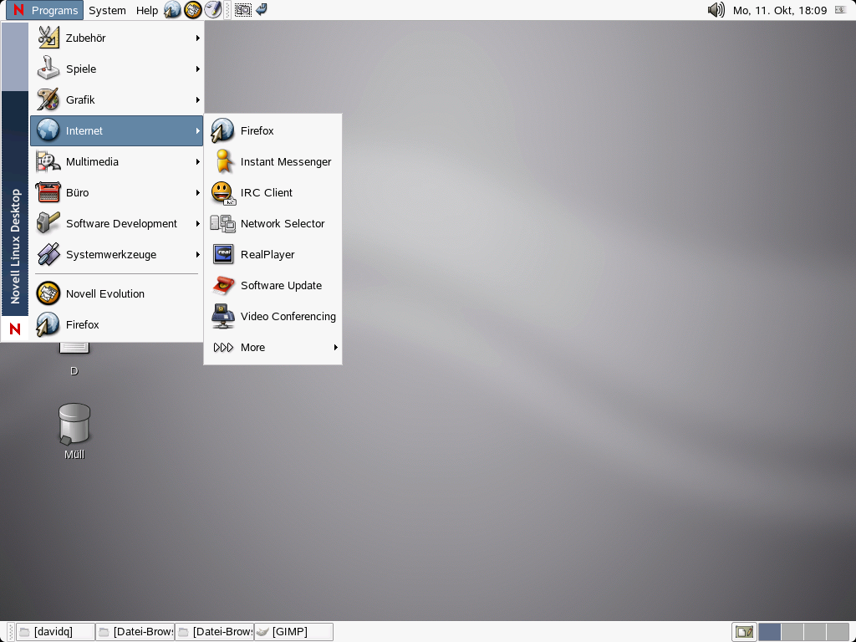
Task: Switch to the [GIMP] taskbar window
Action: [293, 632]
